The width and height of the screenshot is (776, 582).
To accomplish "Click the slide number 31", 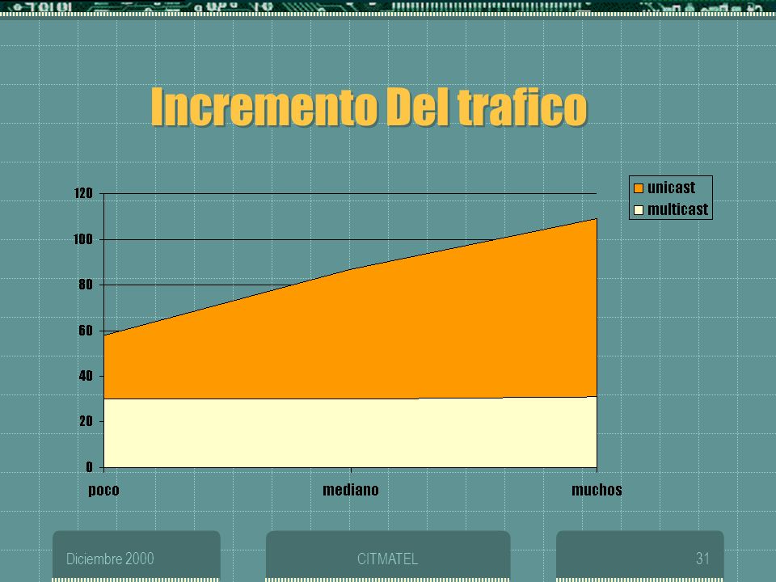I will 702,559.
